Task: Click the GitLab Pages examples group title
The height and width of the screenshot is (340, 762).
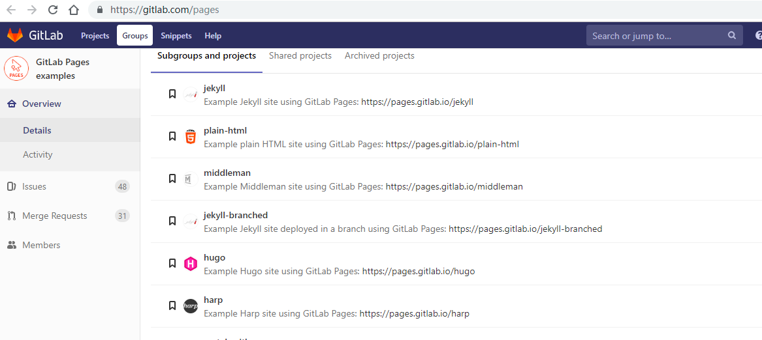Action: pyautogui.click(x=63, y=69)
